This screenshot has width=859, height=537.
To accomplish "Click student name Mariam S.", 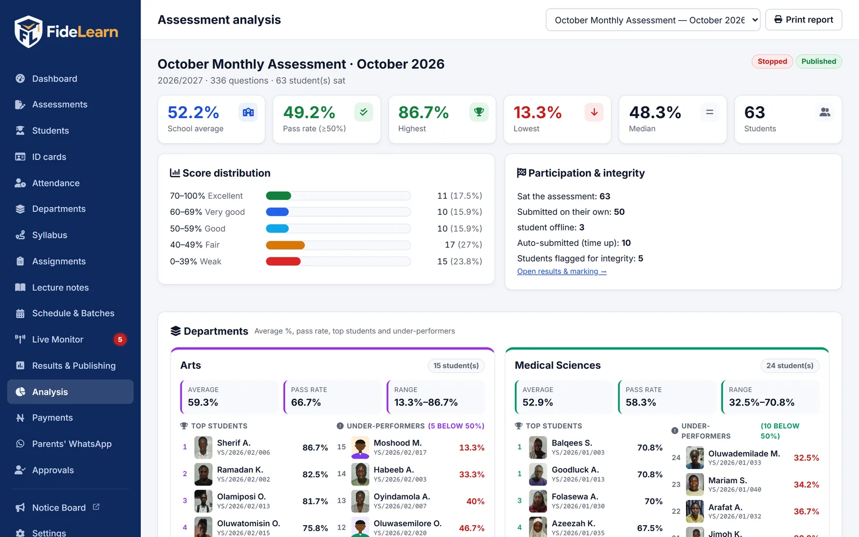I will pyautogui.click(x=727, y=481).
